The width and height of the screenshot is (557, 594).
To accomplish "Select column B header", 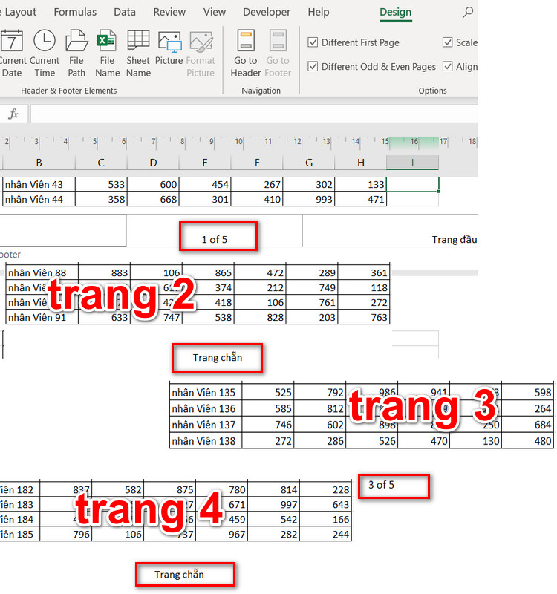I will pyautogui.click(x=39, y=163).
